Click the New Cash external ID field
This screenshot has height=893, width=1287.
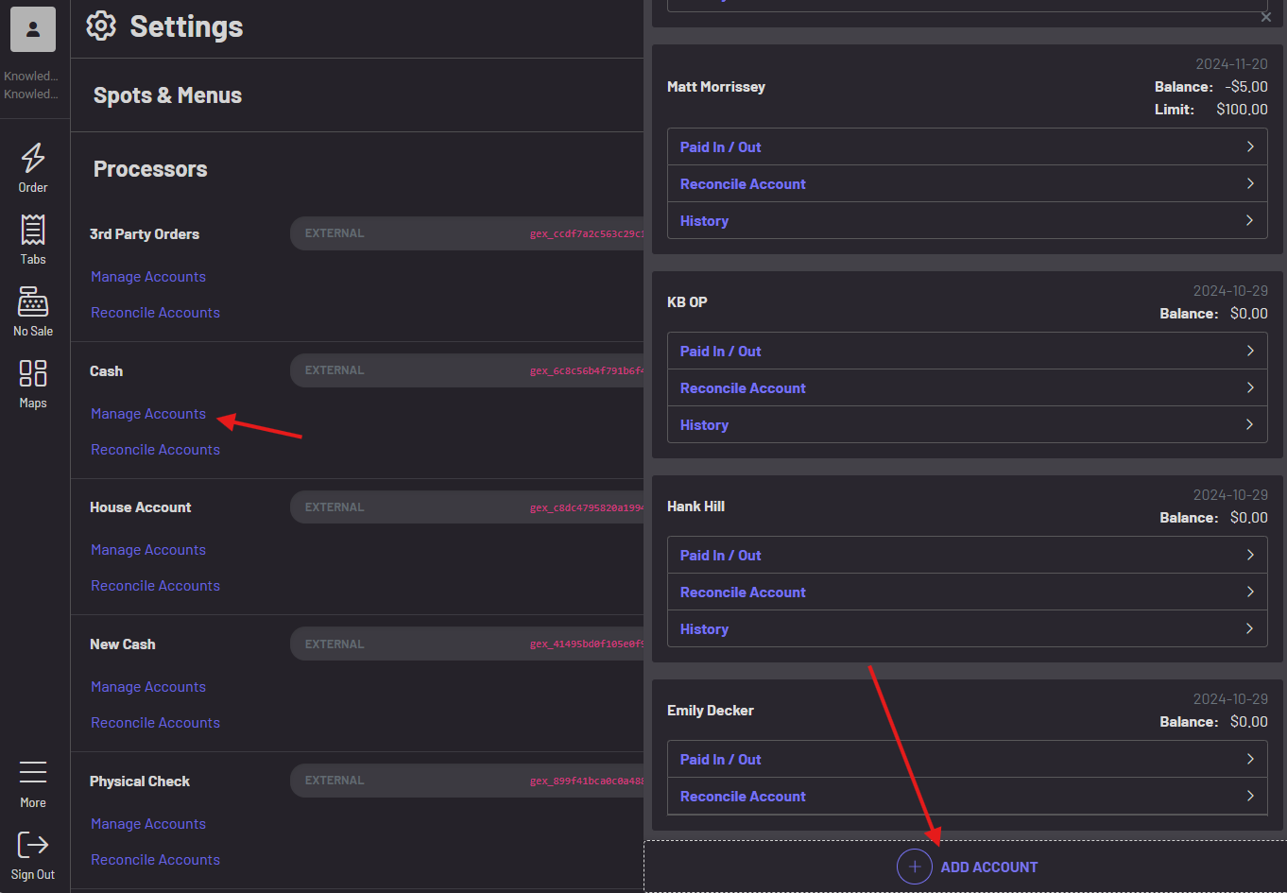pos(468,644)
